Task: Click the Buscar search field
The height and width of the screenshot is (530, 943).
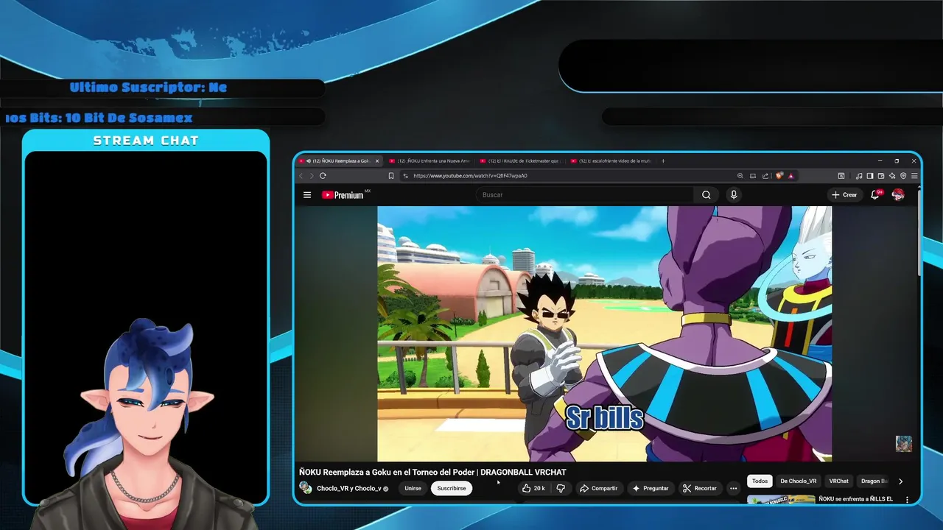Action: click(x=586, y=195)
